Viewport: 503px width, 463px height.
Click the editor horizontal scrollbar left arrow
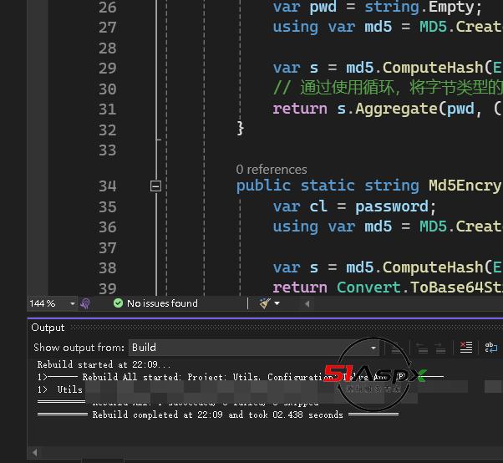[x=307, y=303]
